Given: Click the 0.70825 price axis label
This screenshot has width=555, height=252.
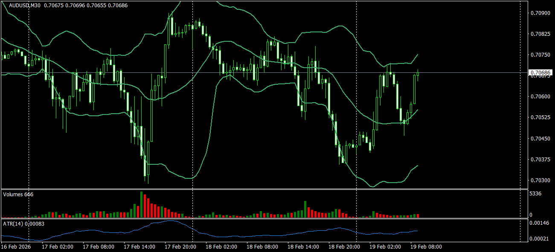Looking at the screenshot, I should click(x=540, y=34).
